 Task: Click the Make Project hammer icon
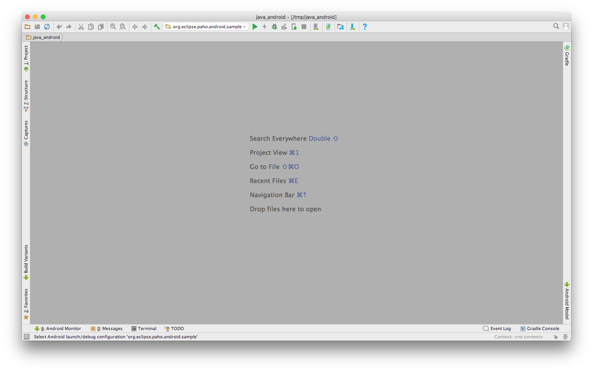coord(157,27)
